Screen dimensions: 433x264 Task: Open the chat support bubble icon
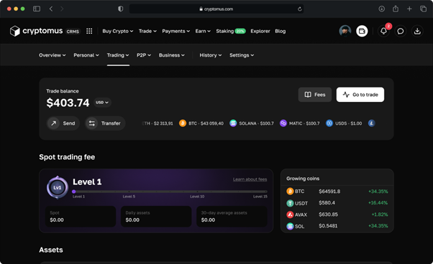pyautogui.click(x=401, y=31)
